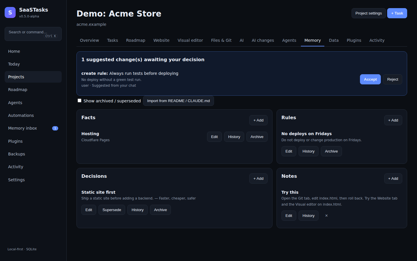
Task: Open the AI changes tab
Action: pos(263,40)
